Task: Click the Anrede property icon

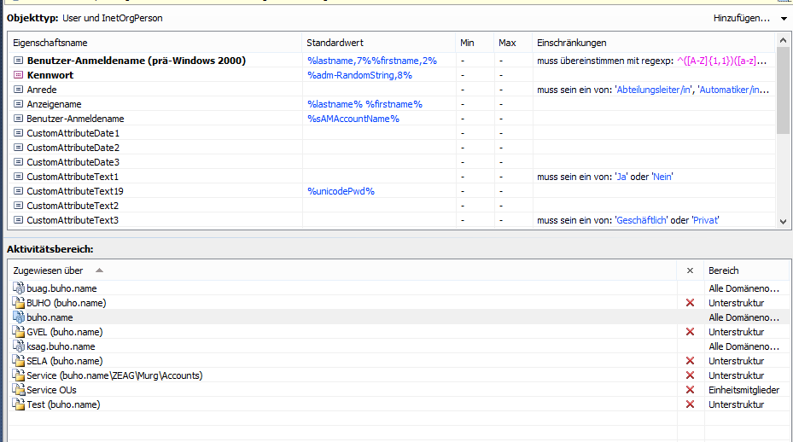Action: tap(18, 90)
